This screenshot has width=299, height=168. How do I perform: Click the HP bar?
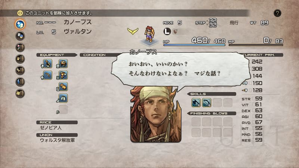194,45
